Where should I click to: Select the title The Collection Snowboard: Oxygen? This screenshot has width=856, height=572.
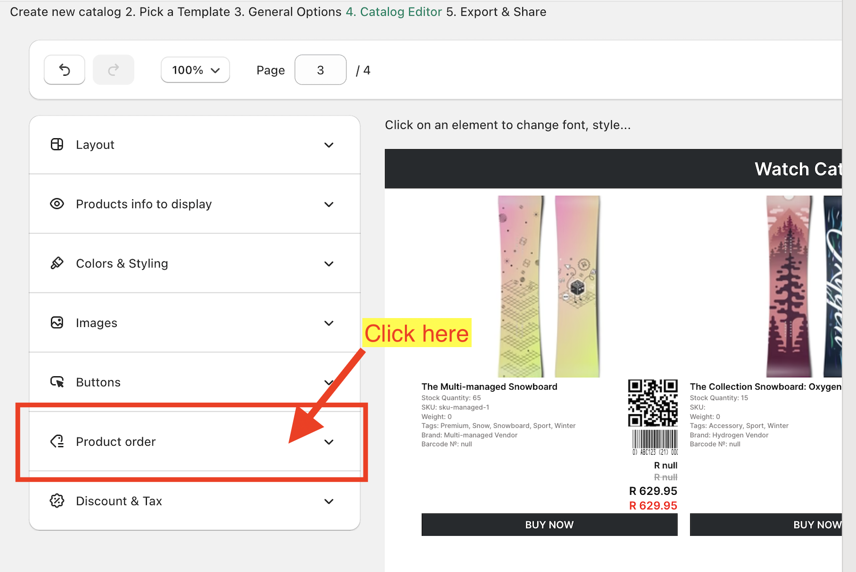click(x=766, y=387)
